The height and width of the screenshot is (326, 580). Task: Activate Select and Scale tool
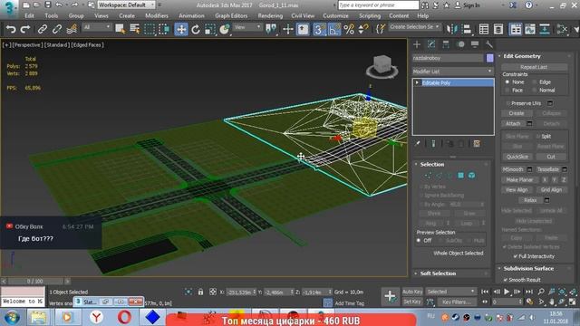coord(209,29)
